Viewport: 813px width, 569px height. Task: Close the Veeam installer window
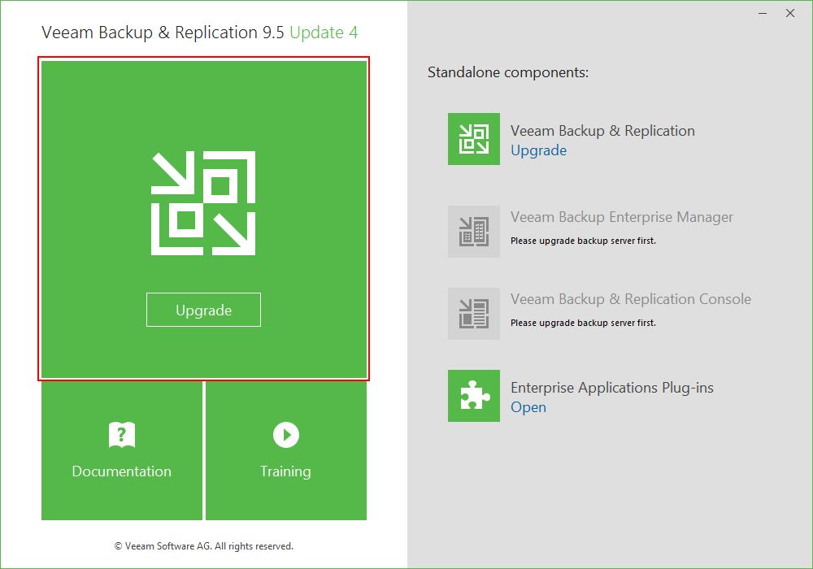pos(790,14)
